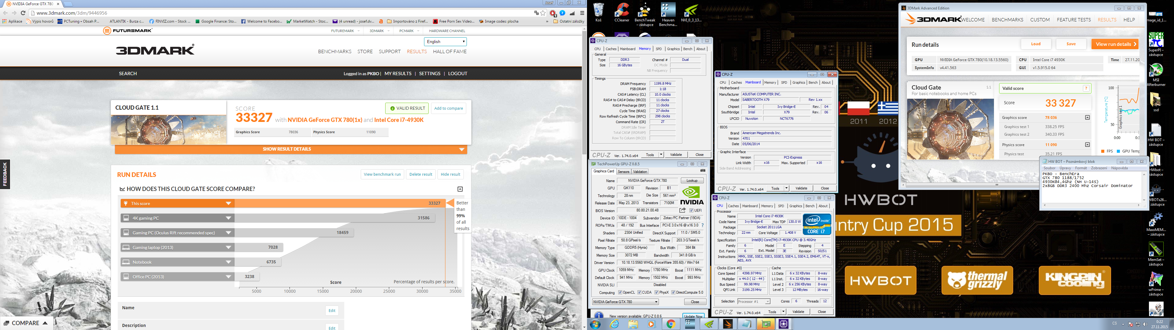This screenshot has width=1174, height=330.
Task: Open the BenchTweak desktop shortcut
Action: (644, 15)
